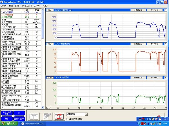This screenshot has width=169, height=126.
Task: Click the 単位 column header
Action: [x=37, y=10]
